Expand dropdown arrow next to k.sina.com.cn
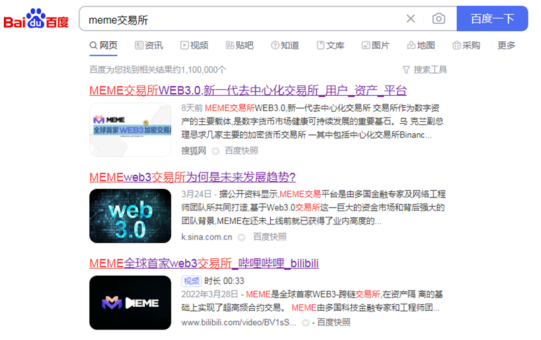This screenshot has height=340, width=541. [241, 237]
